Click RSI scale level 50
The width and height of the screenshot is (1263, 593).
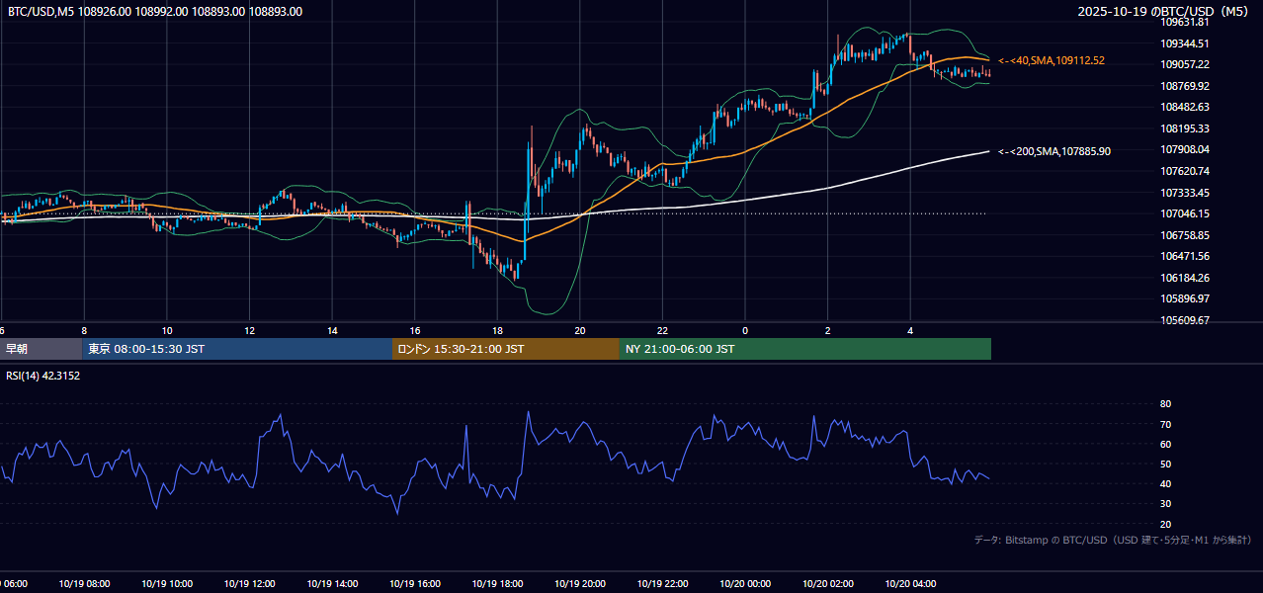click(x=1165, y=464)
